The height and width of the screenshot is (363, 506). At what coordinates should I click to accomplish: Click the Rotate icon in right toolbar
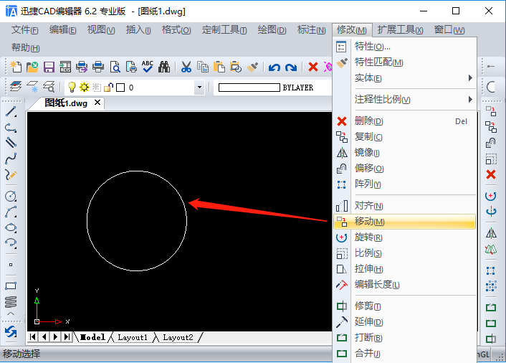click(x=491, y=196)
